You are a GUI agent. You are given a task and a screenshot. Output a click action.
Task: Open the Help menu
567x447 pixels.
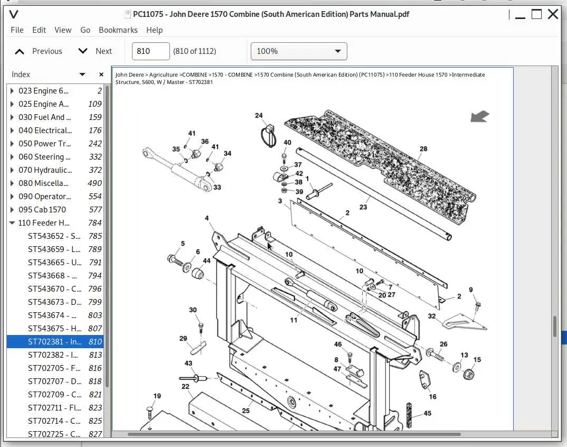click(x=154, y=30)
